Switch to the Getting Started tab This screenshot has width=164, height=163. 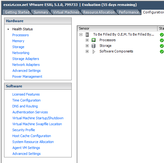point(17,12)
